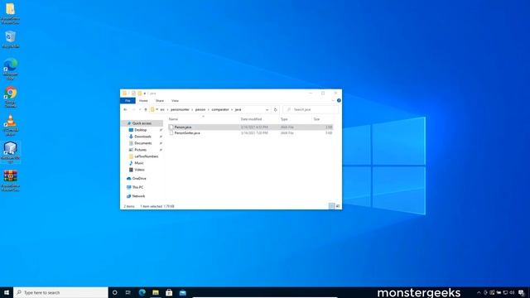The height and width of the screenshot is (298, 530).
Task: Click the Forward navigation arrow
Action: click(133, 109)
